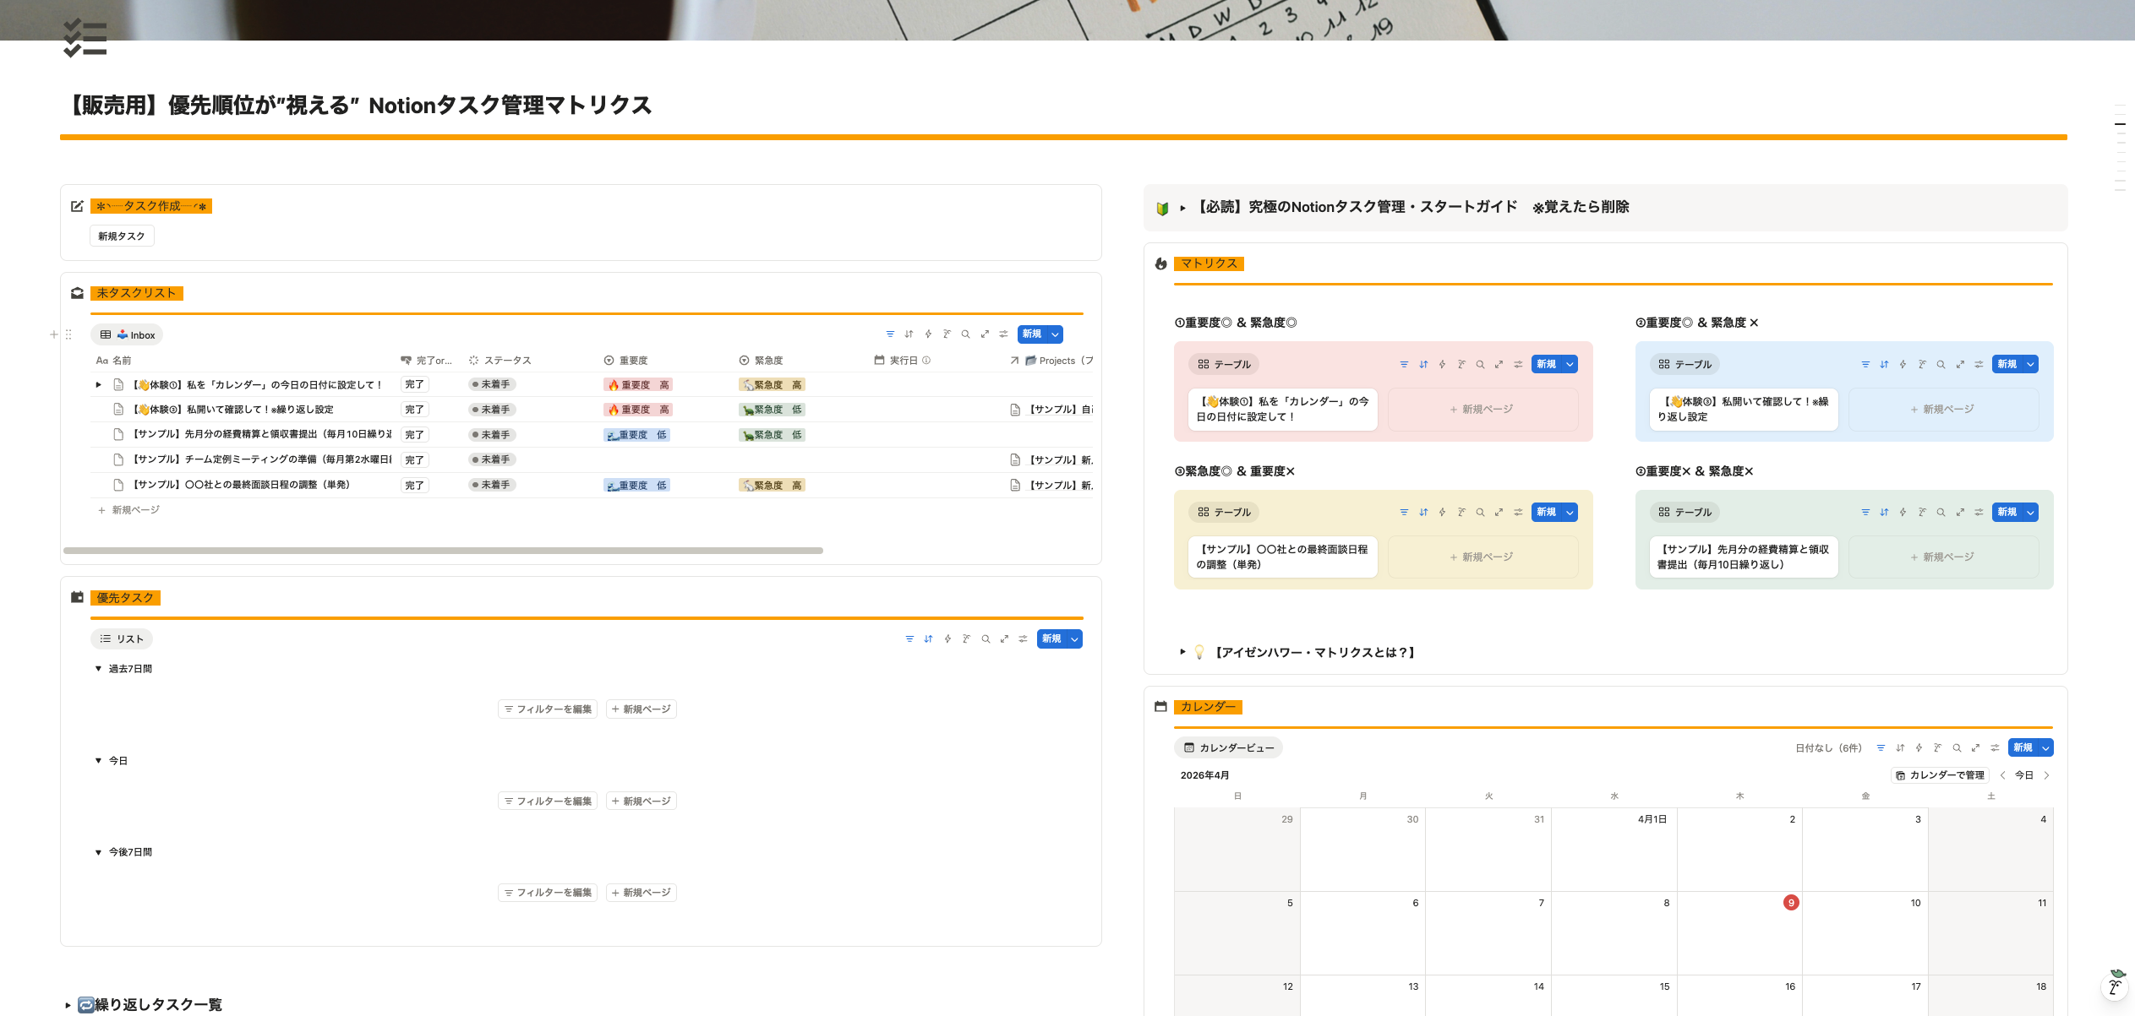Search the Inbox table with magnifier icon
Viewport: 2135px width, 1016px height.
[x=965, y=334]
